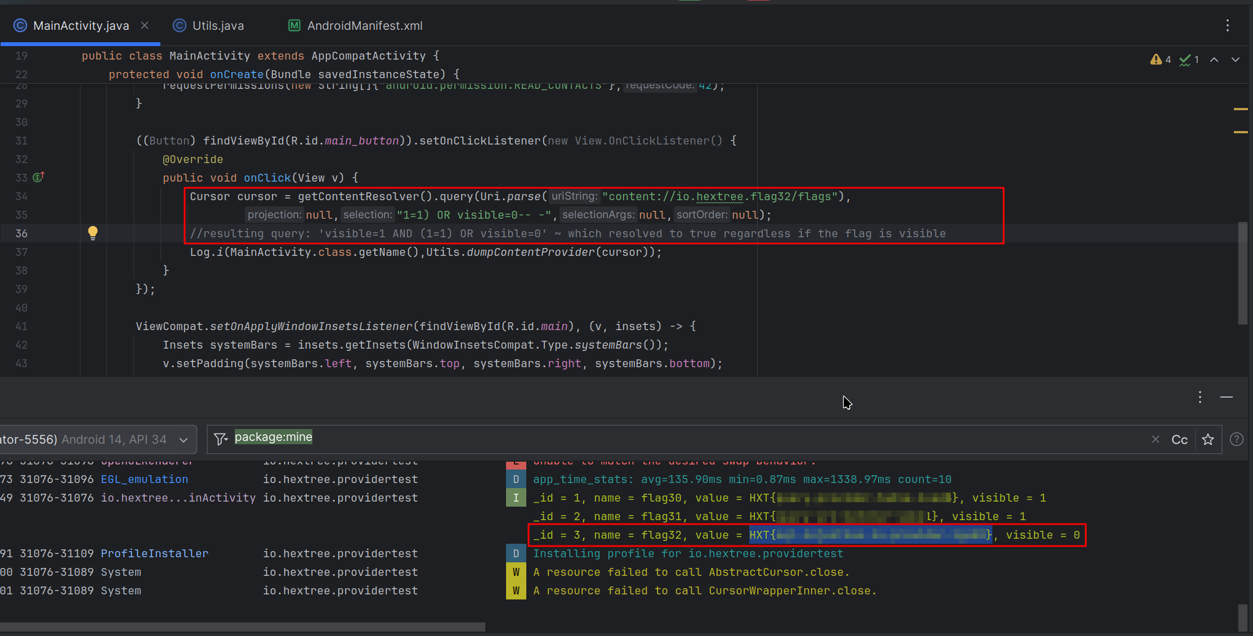Screen dimensions: 1253x636
Task: Clear the Logcat filter text
Action: [1156, 439]
